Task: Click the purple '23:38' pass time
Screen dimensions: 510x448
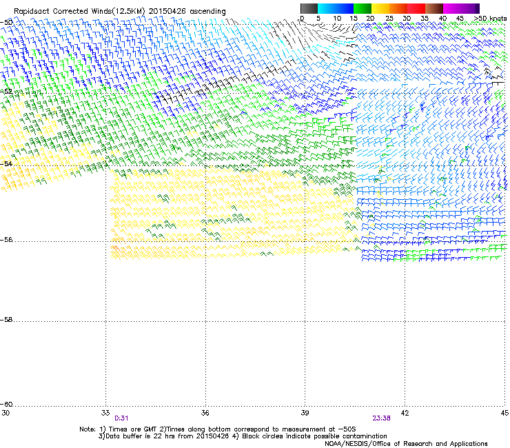Action: coord(381,418)
